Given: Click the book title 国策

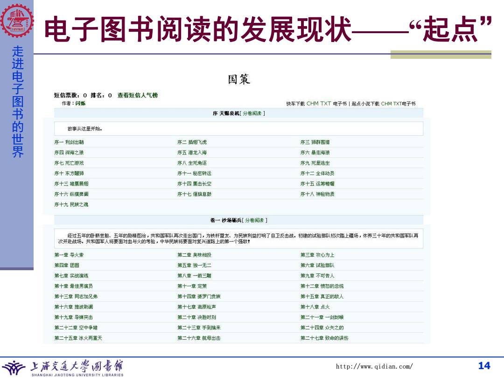Looking at the screenshot, I should click(x=239, y=79).
